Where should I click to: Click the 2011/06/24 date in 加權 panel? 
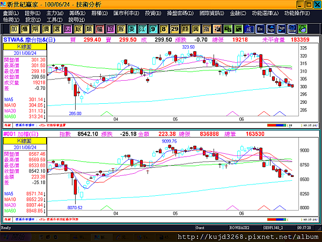pos(25,147)
